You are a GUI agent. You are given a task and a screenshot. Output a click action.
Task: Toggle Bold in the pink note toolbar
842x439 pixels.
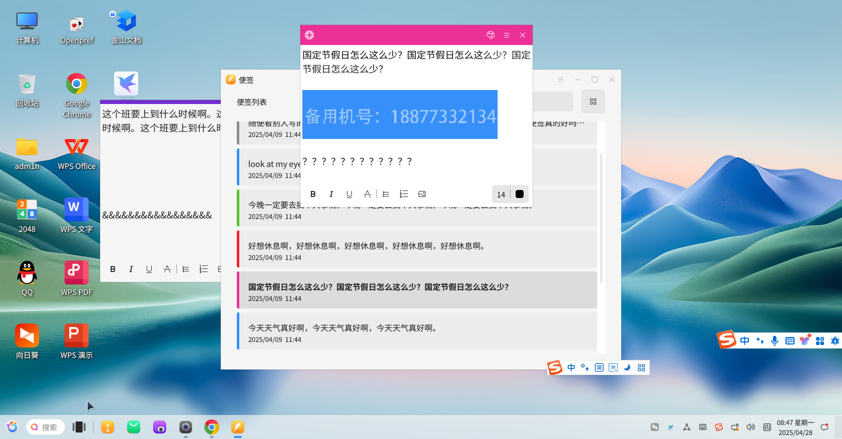click(313, 194)
